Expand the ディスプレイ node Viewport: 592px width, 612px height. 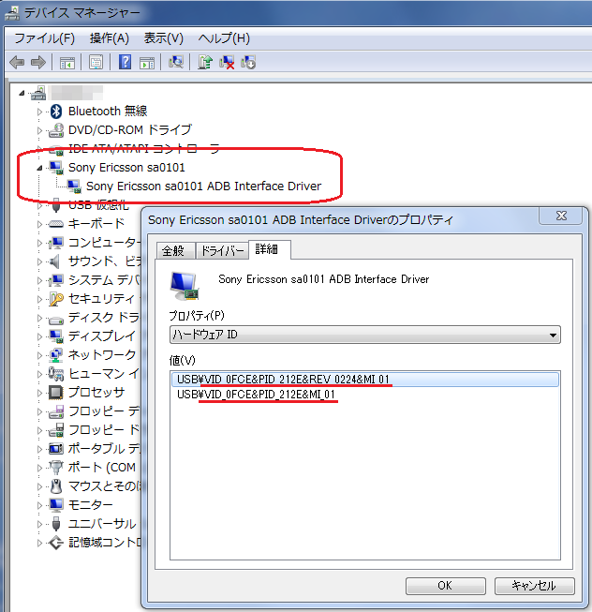click(39, 336)
